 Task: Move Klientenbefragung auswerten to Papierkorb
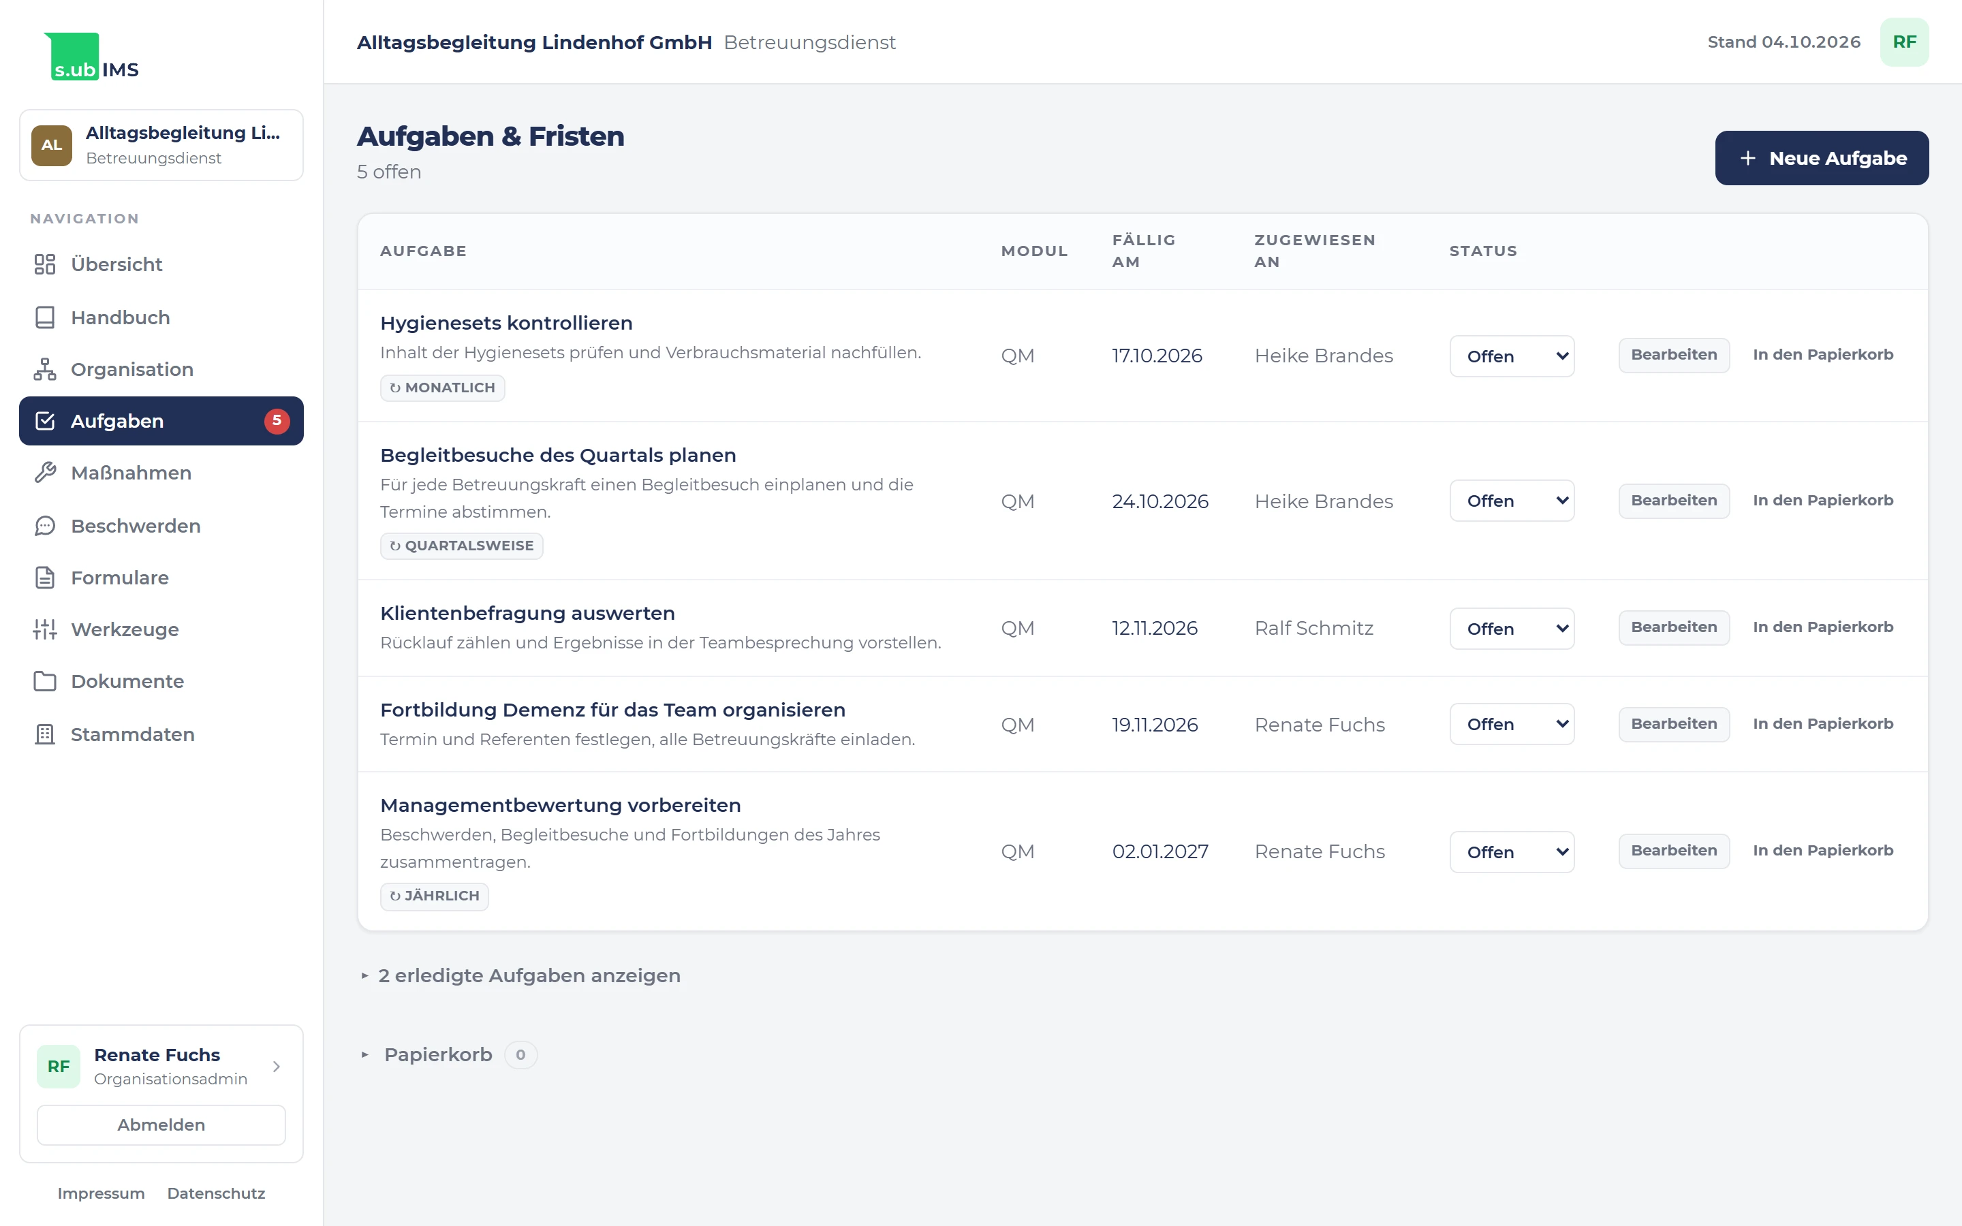coord(1822,627)
